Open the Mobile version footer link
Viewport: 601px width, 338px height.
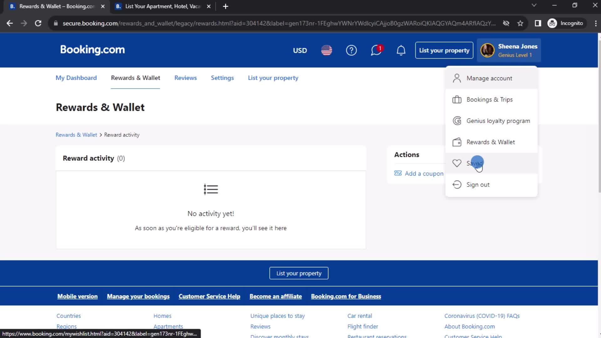tap(77, 296)
